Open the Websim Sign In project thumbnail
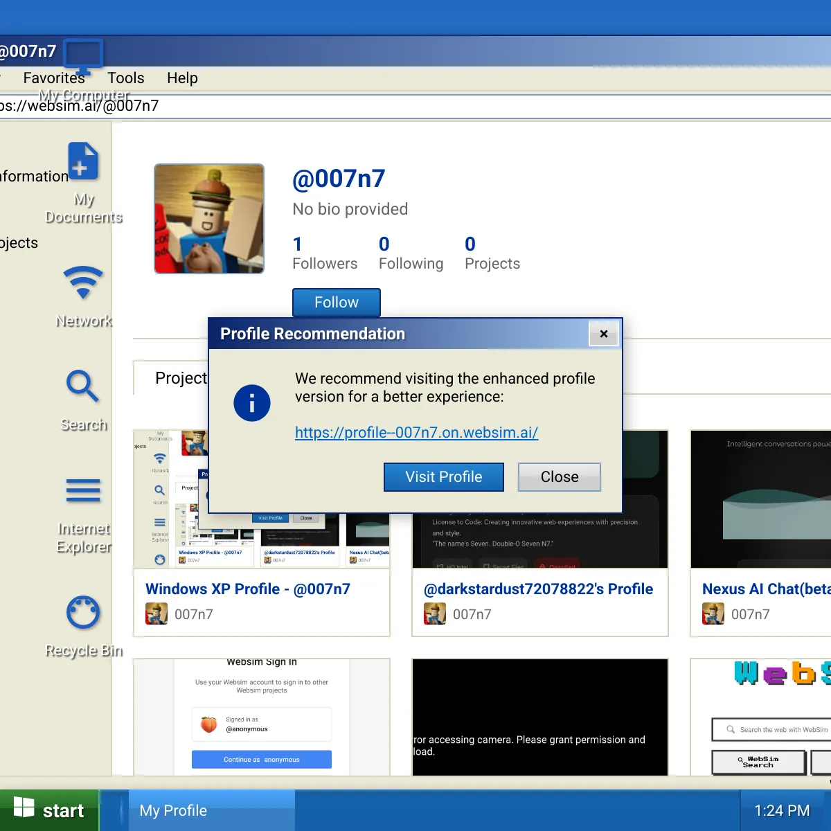This screenshot has width=831, height=831. coord(262,717)
